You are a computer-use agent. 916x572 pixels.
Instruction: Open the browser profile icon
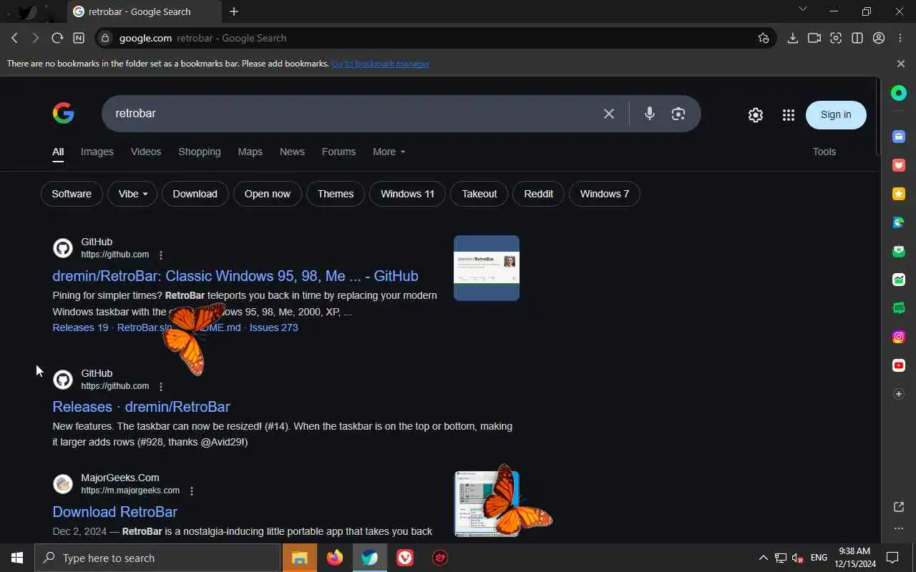(879, 38)
